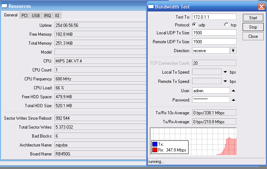267x169 pixels.
Task: Open the Direction dropdown list
Action: (233, 51)
